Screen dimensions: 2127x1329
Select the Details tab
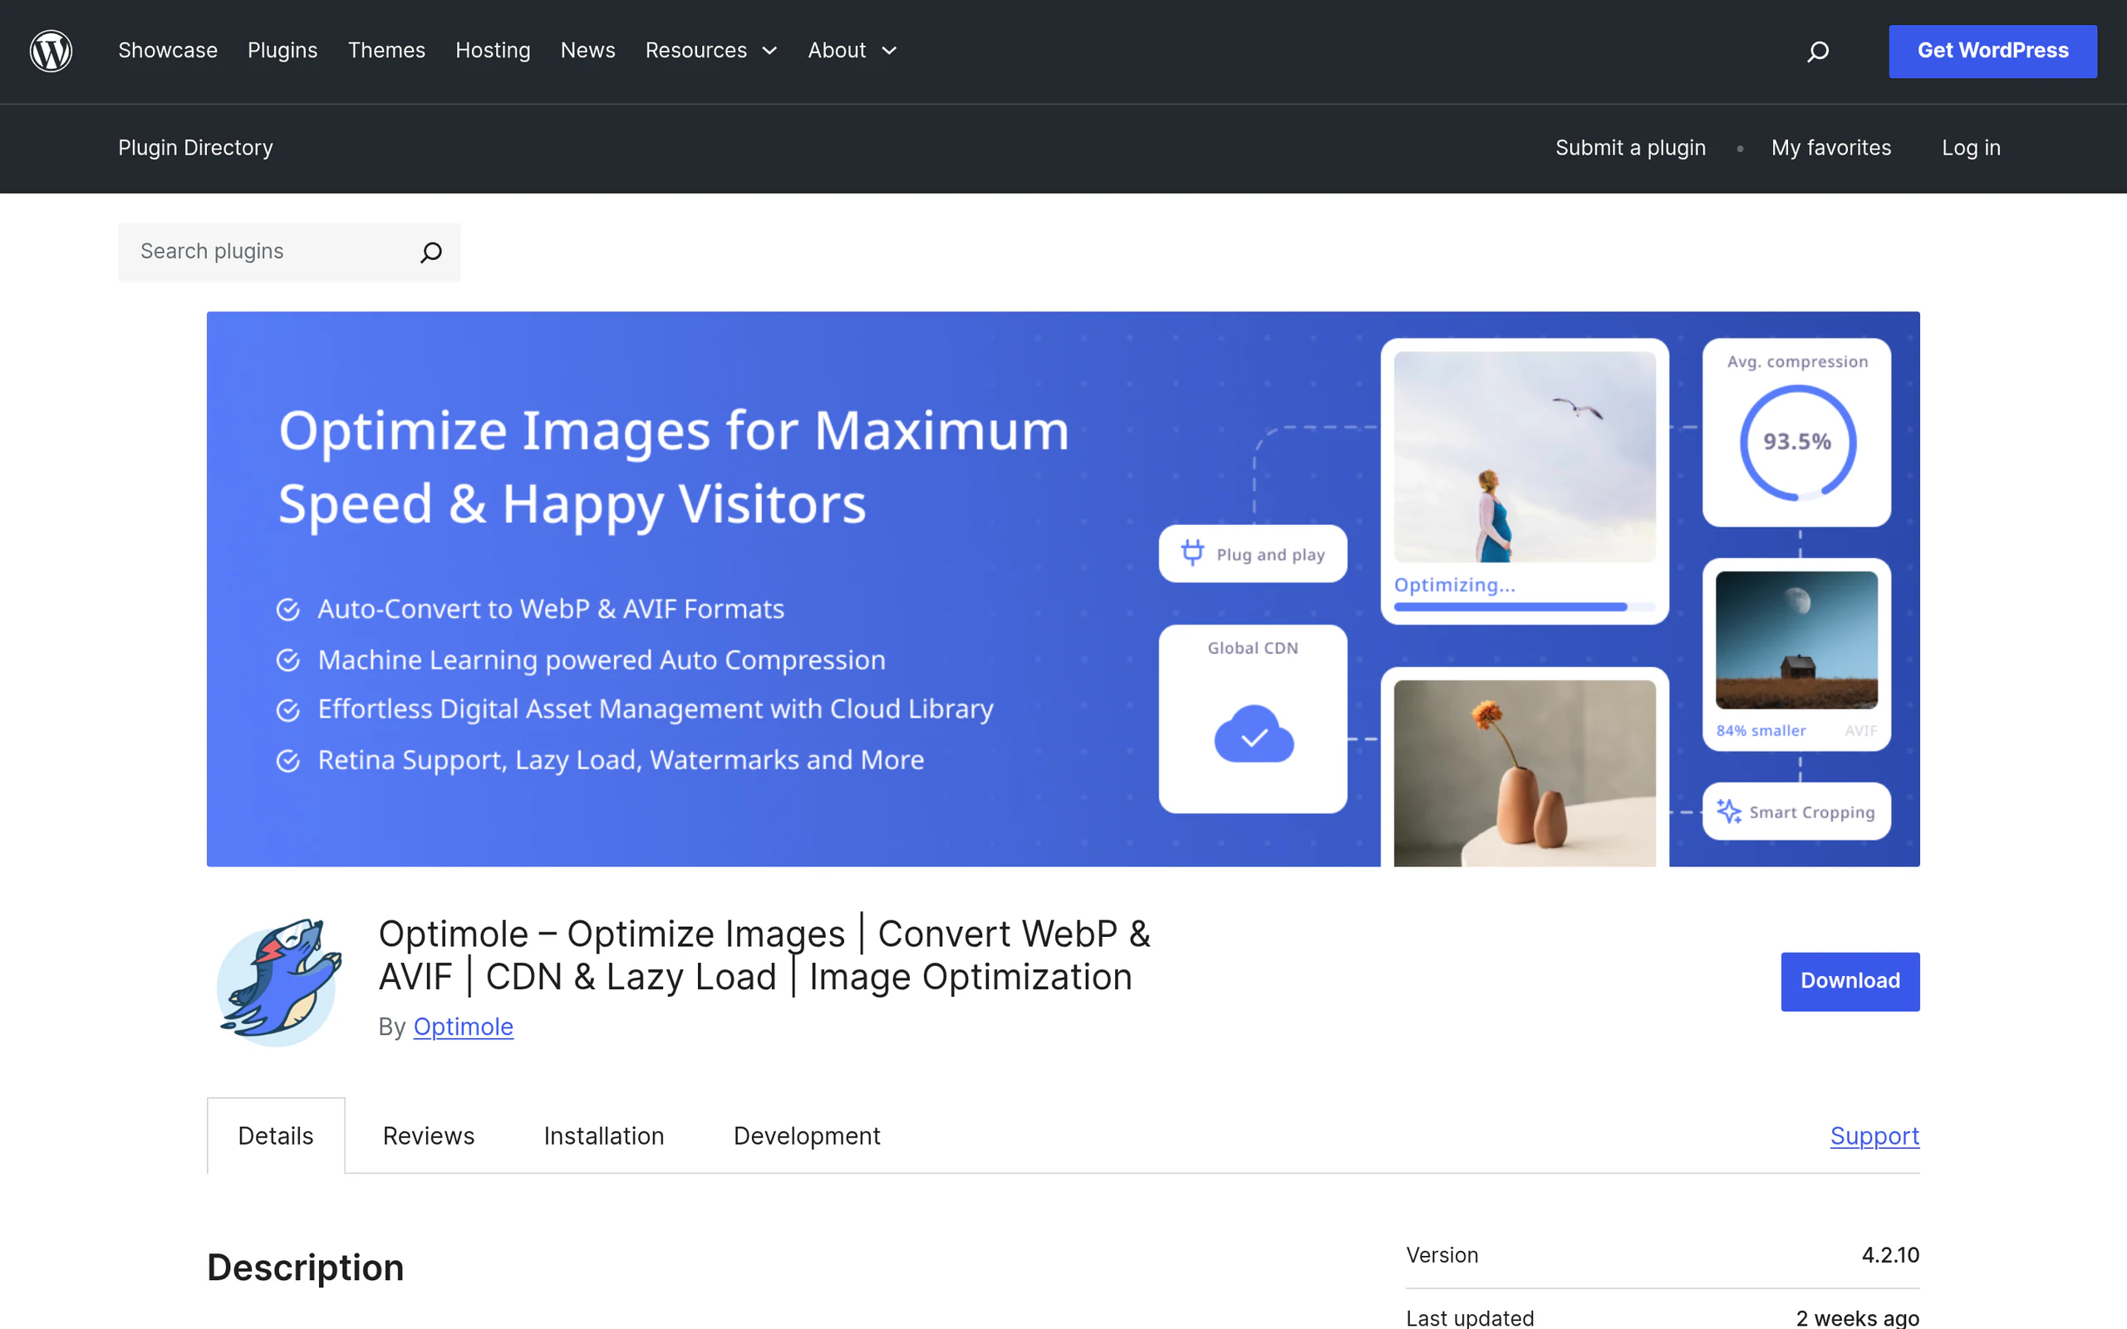[276, 1135]
